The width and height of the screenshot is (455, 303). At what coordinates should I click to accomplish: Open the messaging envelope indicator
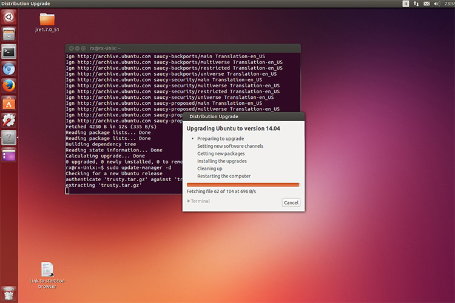[426, 4]
